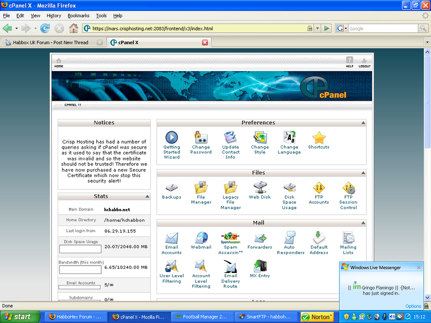
Task: Reload the current page
Action: click(45, 29)
